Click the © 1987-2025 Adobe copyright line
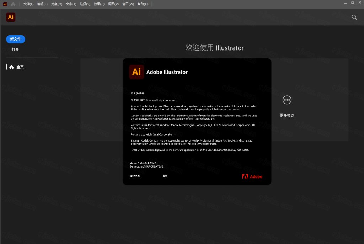 click(x=154, y=100)
